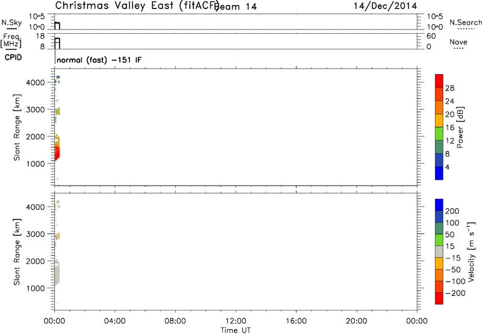Viewport: 482px width, 334px height.
Task: Click the 'Christmas Valley East (fitACF)' title
Action: pos(137,6)
